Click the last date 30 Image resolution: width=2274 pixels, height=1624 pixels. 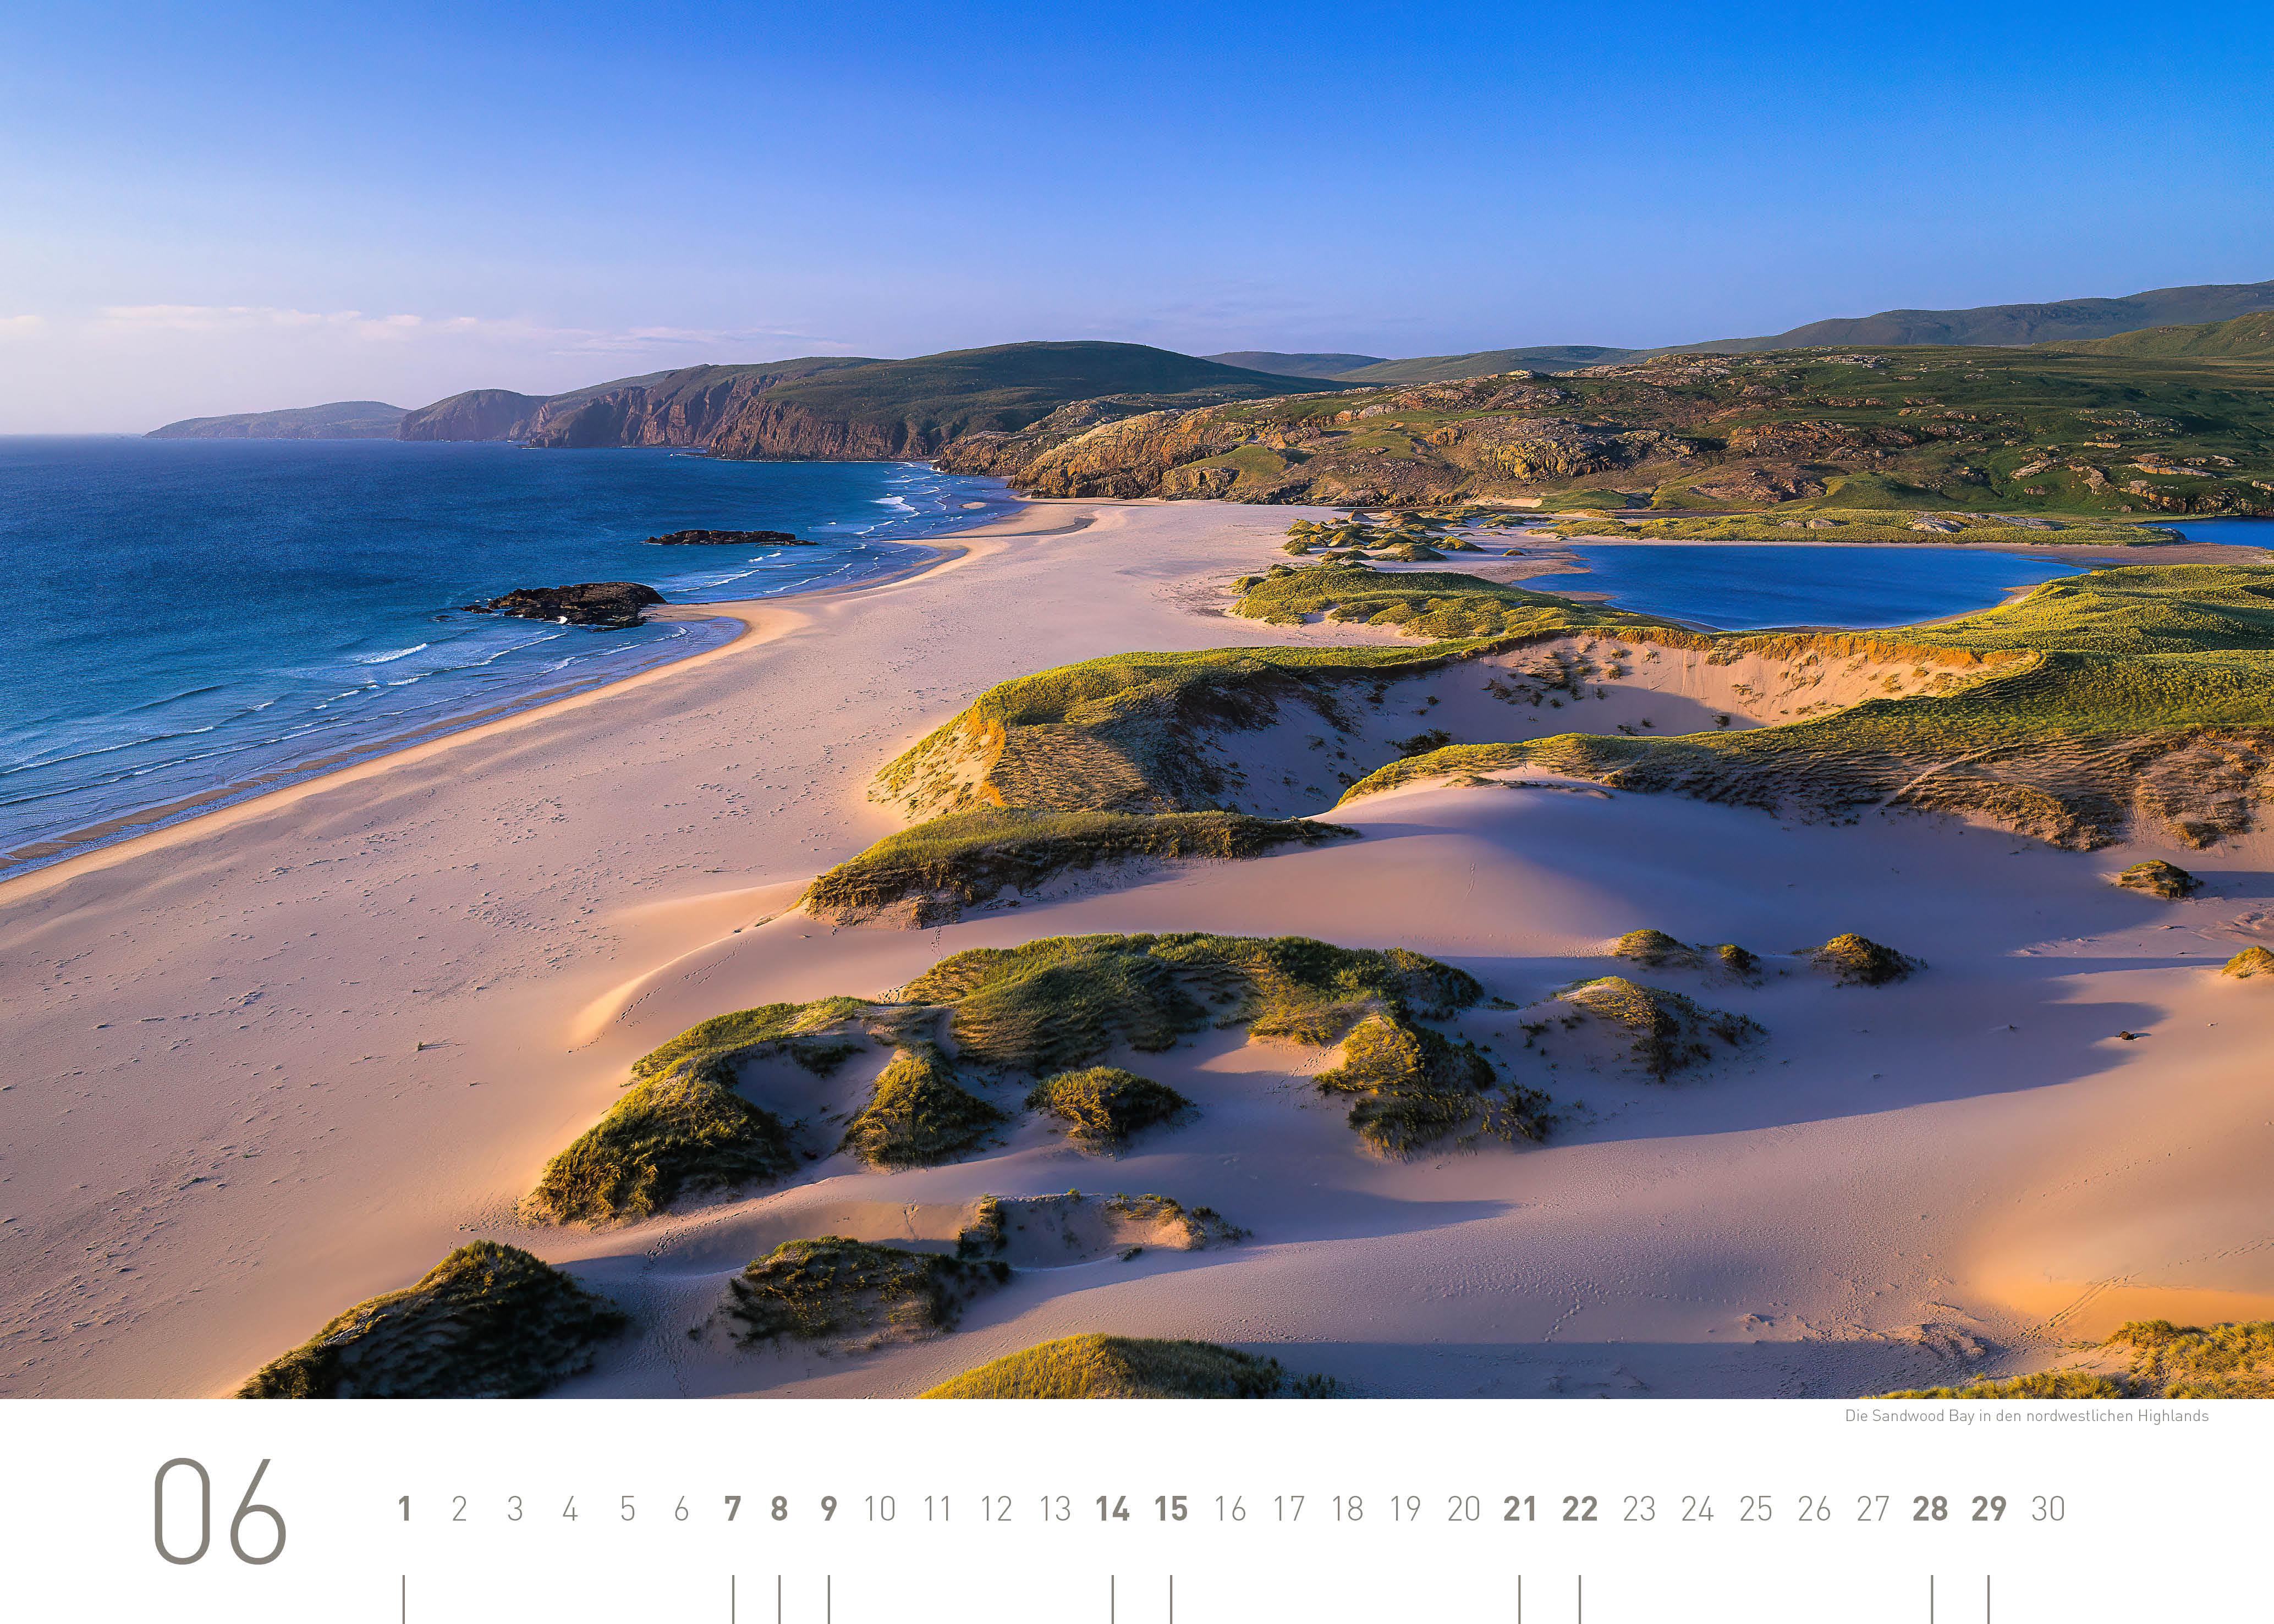(2048, 1508)
